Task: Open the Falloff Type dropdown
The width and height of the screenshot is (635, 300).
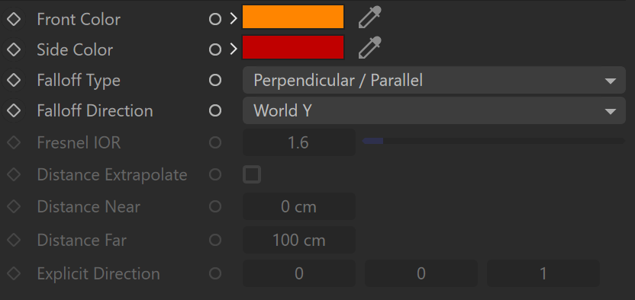Action: pos(434,80)
